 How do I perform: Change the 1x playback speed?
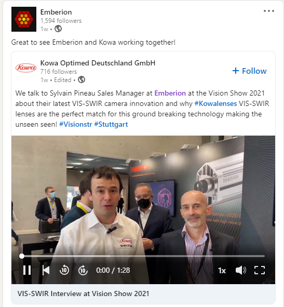222,271
